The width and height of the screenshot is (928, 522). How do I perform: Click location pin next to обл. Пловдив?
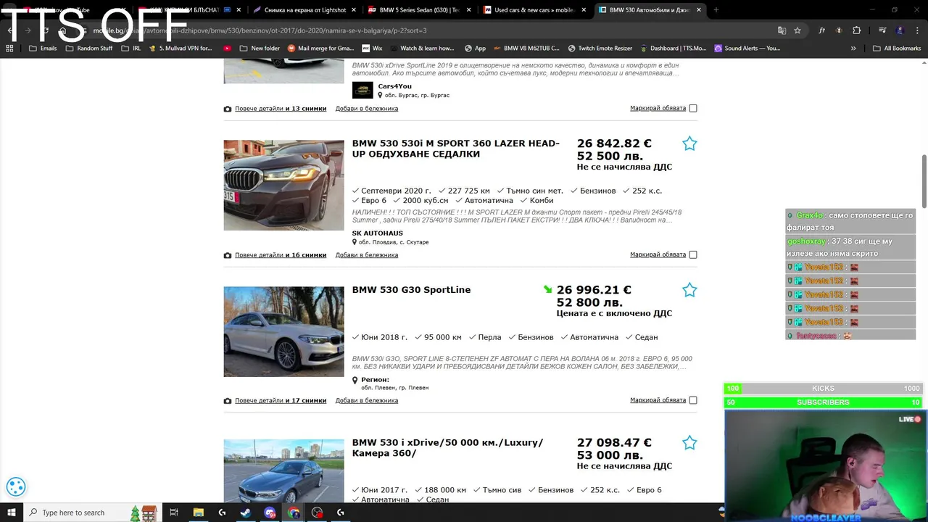pyautogui.click(x=355, y=242)
